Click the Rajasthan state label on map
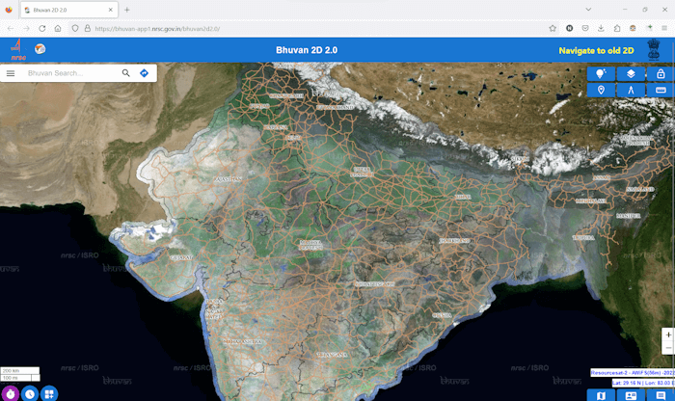This screenshot has height=401, width=675. click(x=229, y=179)
